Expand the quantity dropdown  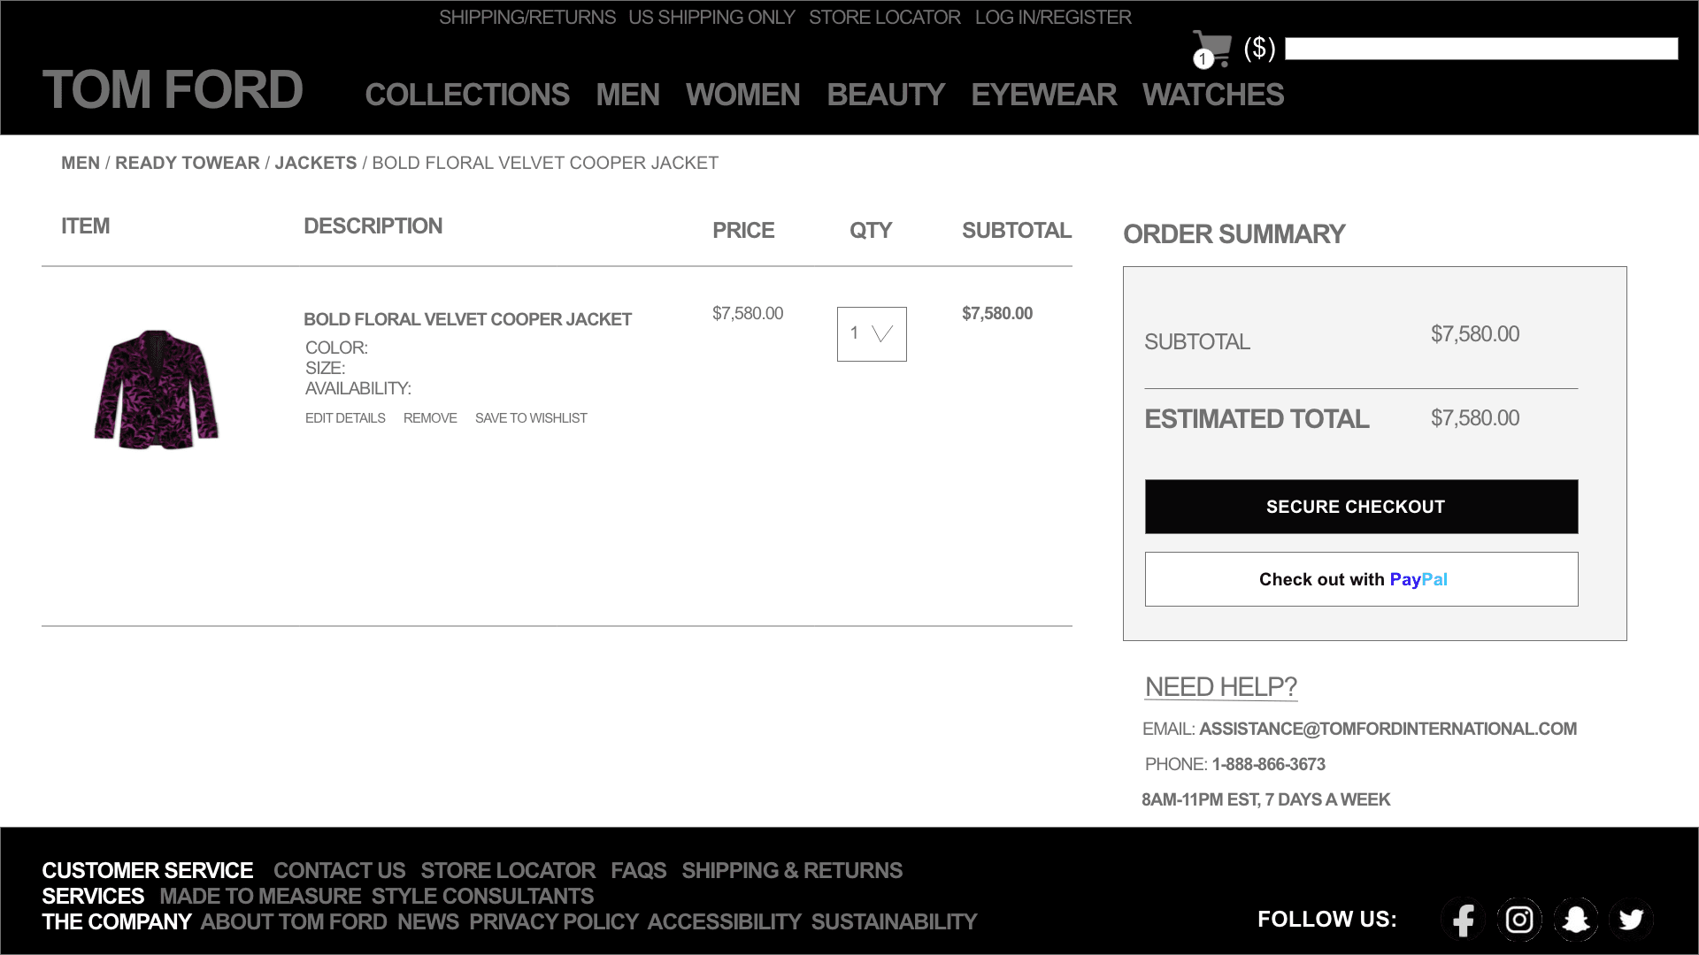click(872, 334)
